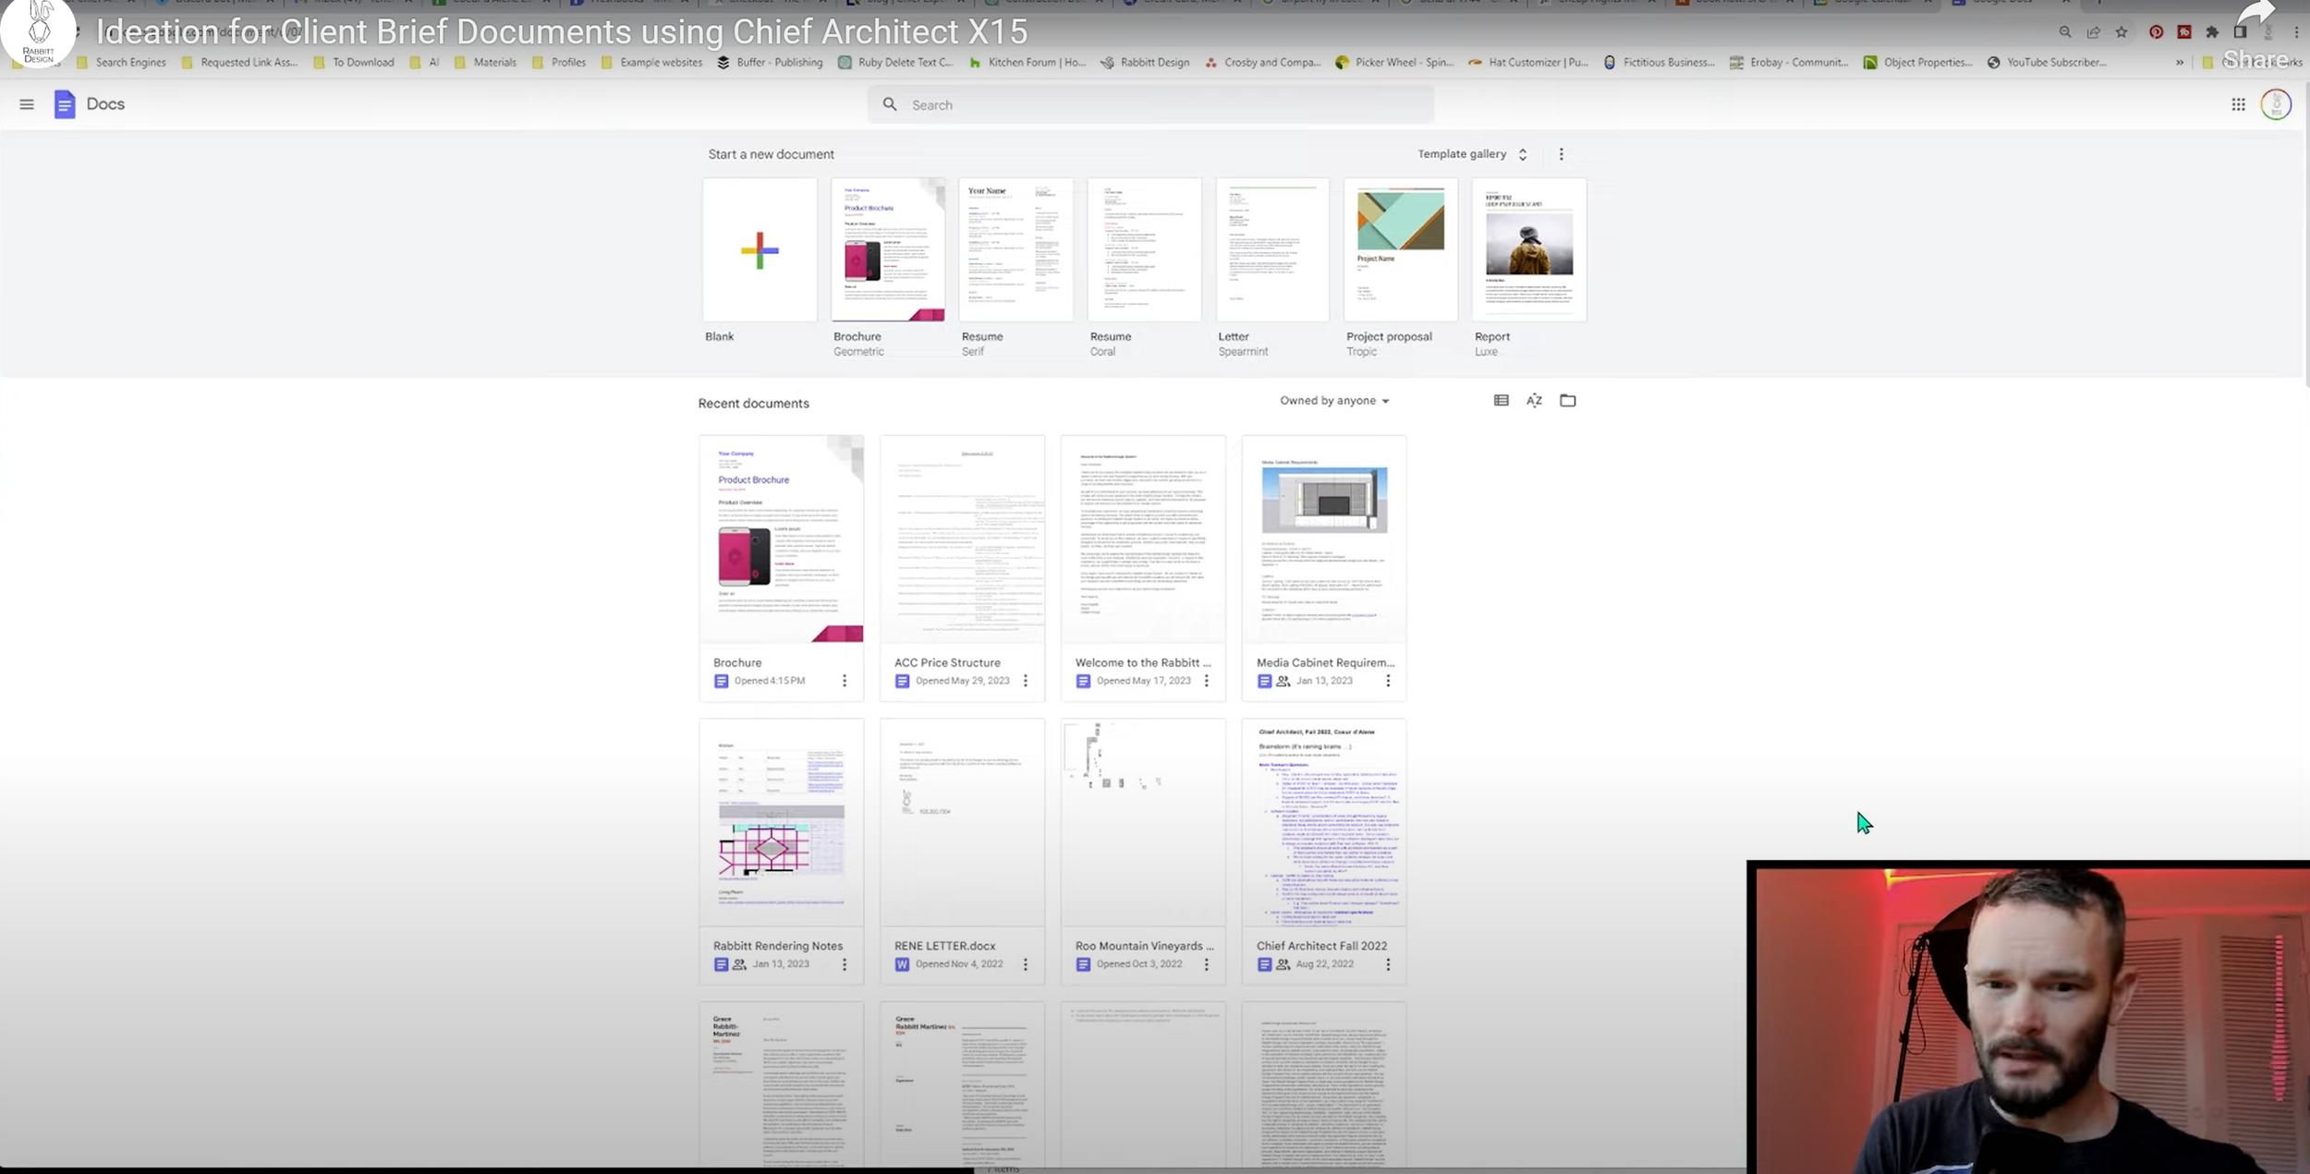Open the Google apps grid
This screenshot has height=1174, width=2310.
pyautogui.click(x=2238, y=104)
